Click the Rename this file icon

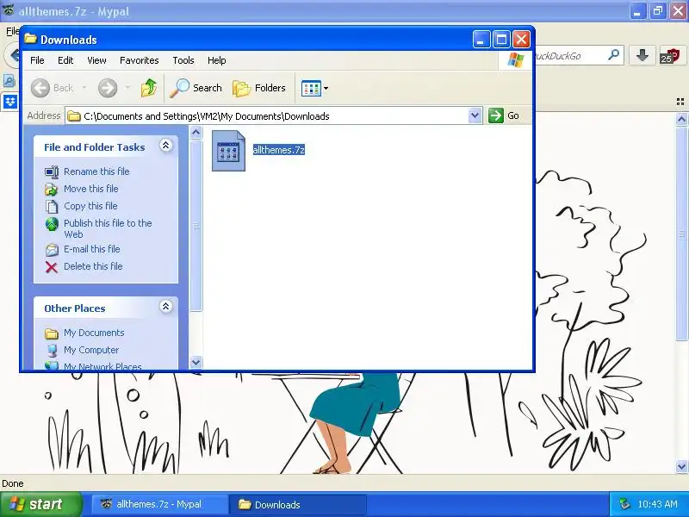(52, 171)
